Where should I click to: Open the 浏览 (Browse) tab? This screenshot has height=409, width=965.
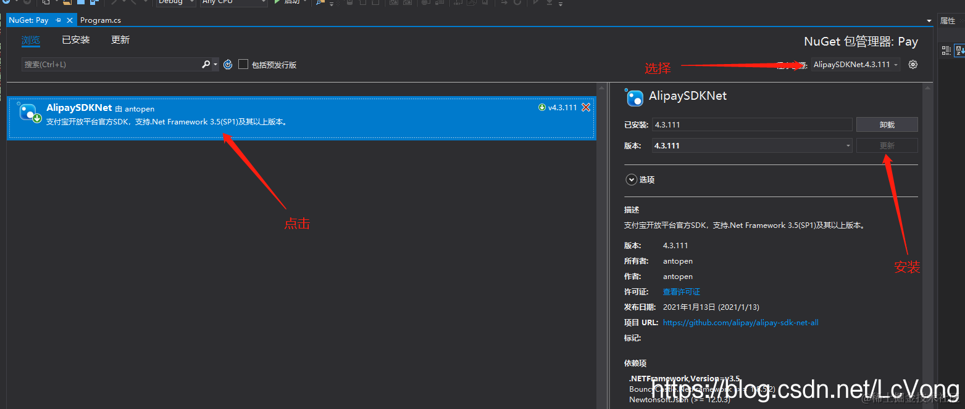30,40
